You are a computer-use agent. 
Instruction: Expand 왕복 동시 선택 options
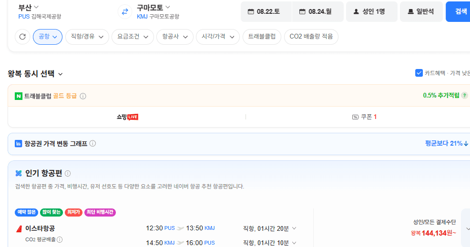[35, 74]
